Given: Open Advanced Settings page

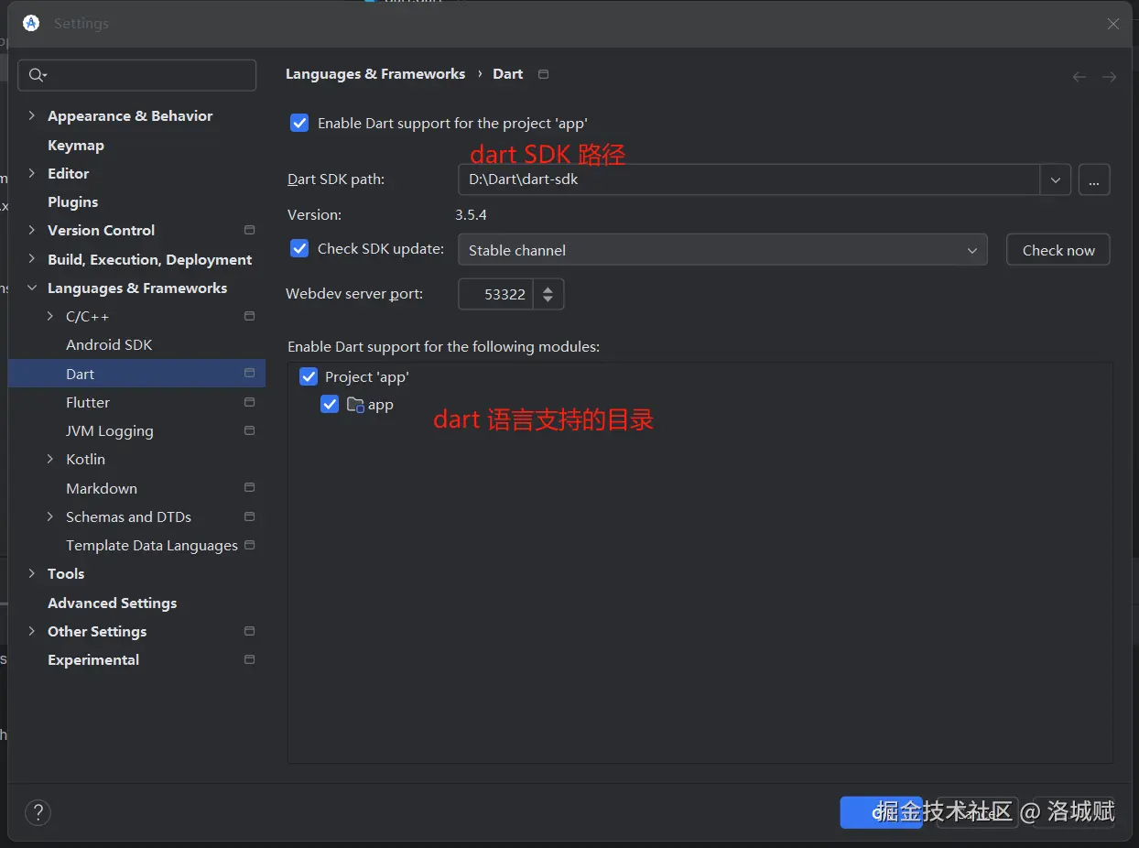Looking at the screenshot, I should (113, 603).
